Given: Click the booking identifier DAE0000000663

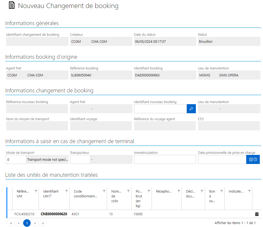Looking at the screenshot, I should (x=147, y=75).
